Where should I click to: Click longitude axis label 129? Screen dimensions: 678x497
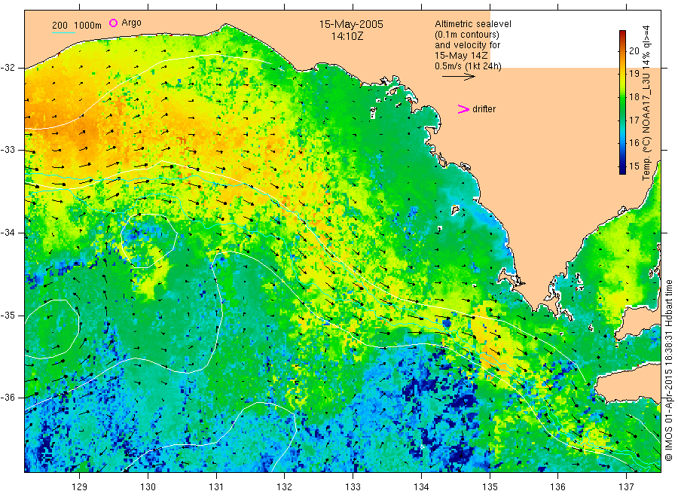coord(80,487)
